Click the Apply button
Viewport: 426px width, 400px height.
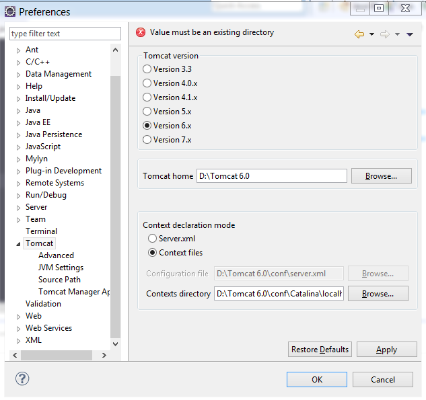tap(386, 350)
